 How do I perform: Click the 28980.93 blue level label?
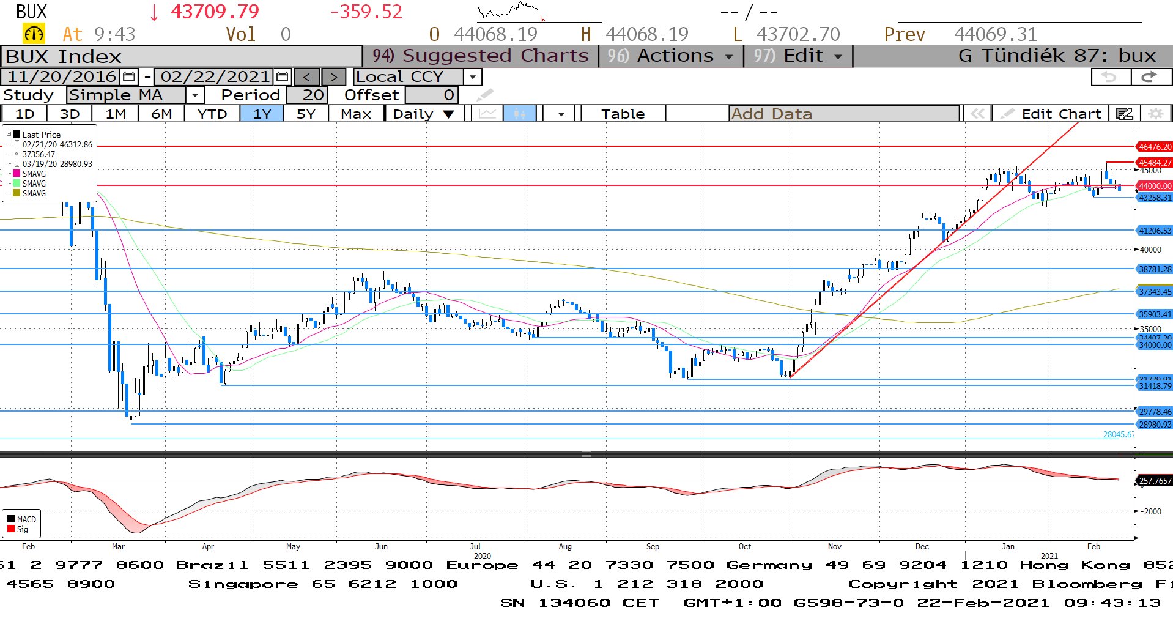[1155, 425]
